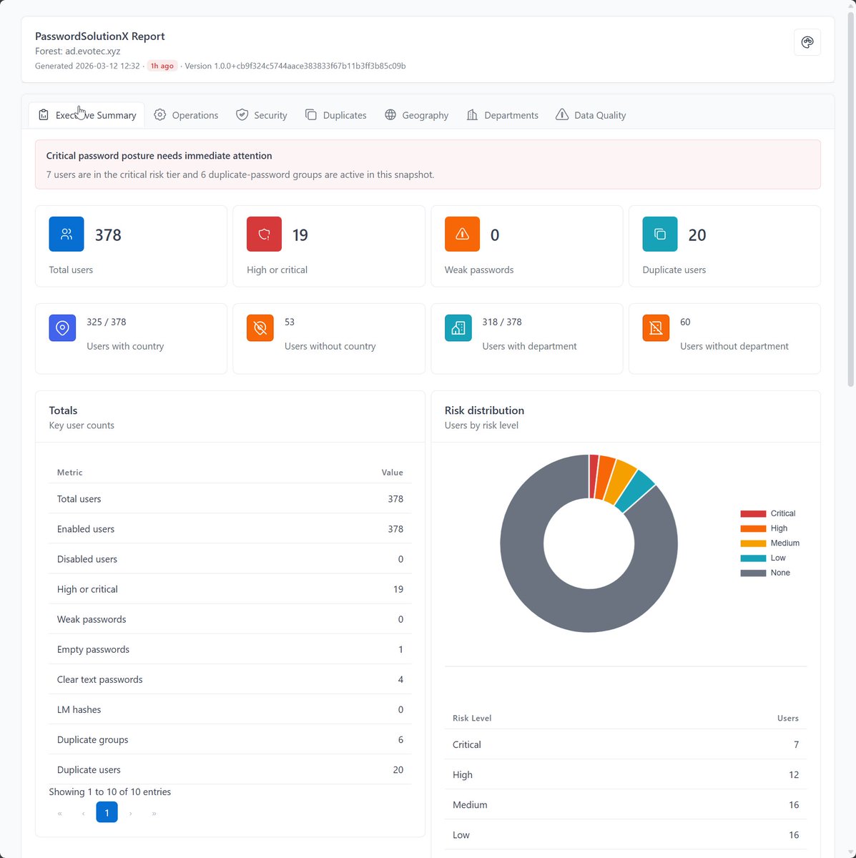Click the 'PasswordSolutionX Report' title

pyautogui.click(x=100, y=36)
